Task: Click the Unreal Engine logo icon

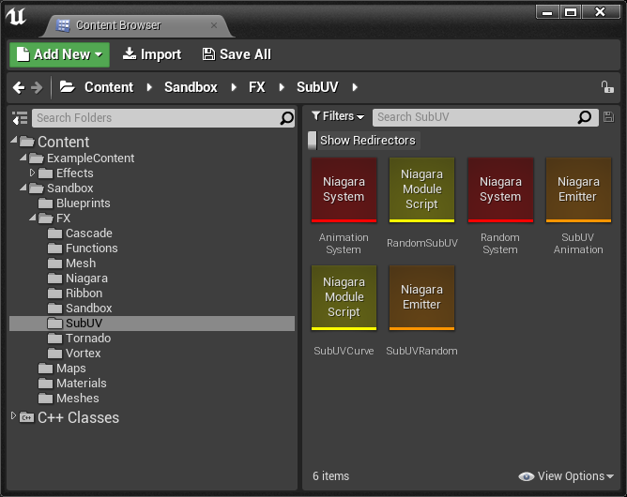Action: tap(16, 17)
